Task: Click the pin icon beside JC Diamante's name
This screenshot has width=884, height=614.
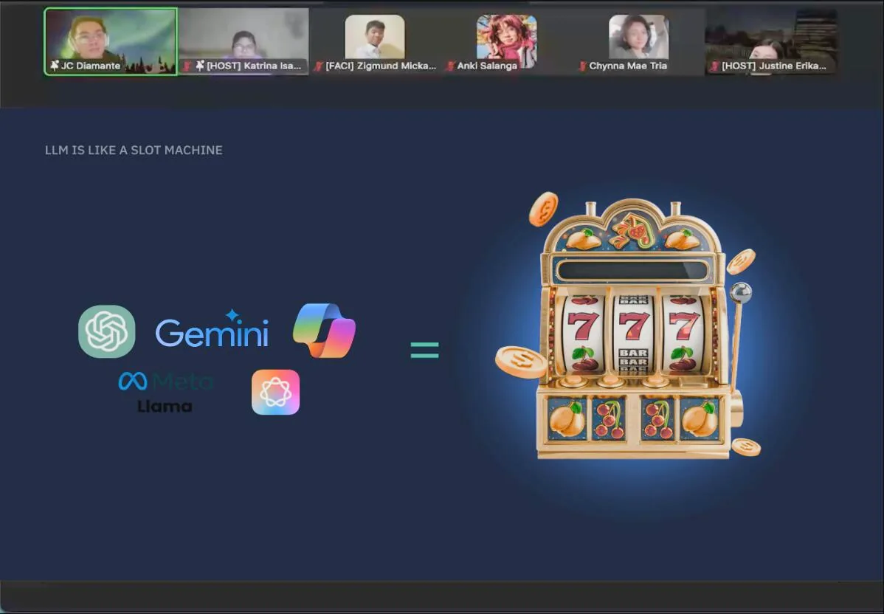Action: click(x=54, y=66)
